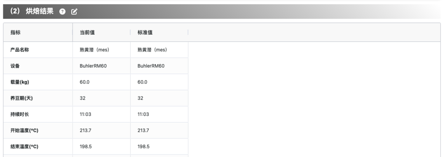This screenshot has height=157, width=445.
Task: Click standard resting period value 32
Action: [141, 98]
